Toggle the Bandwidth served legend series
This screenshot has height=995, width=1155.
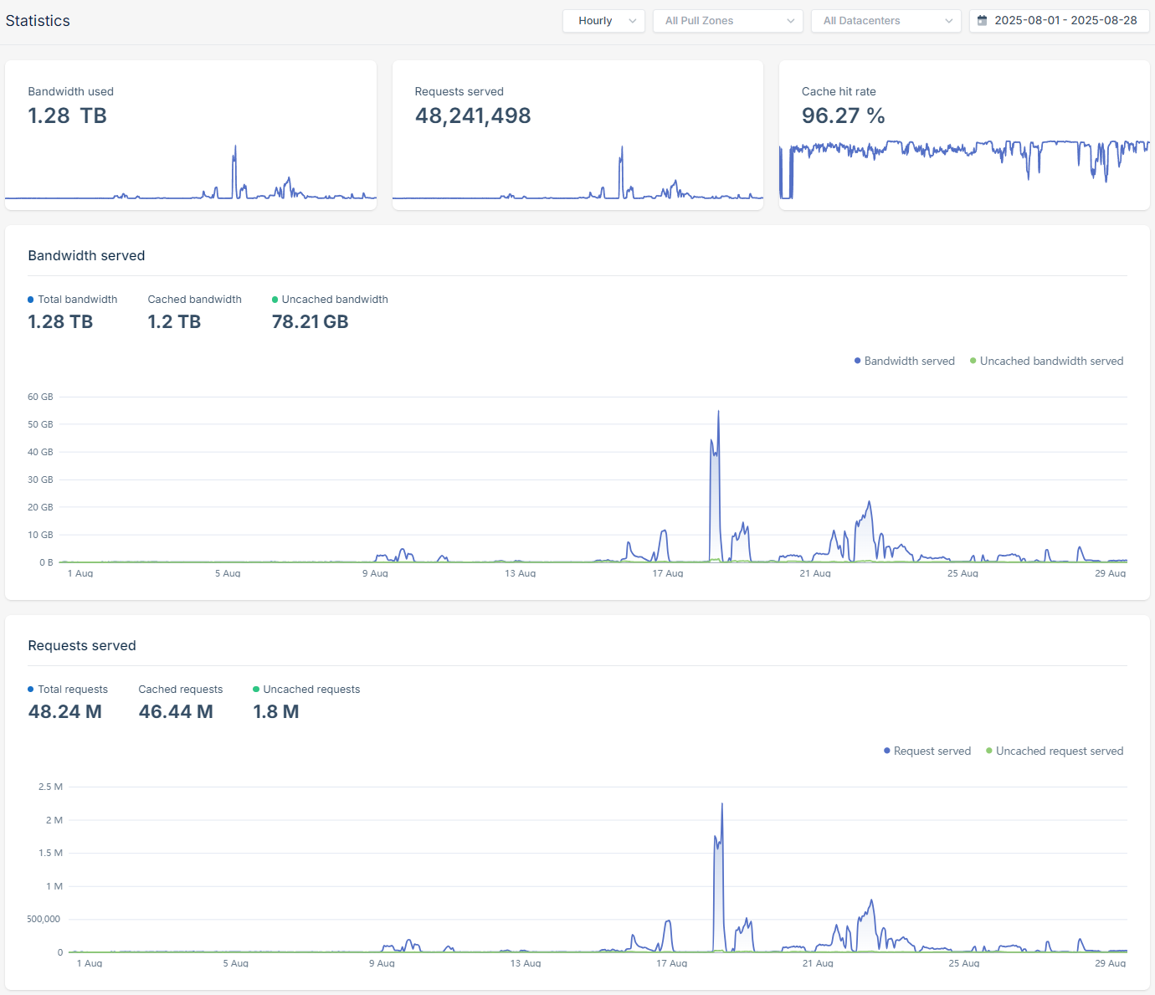[x=904, y=362]
